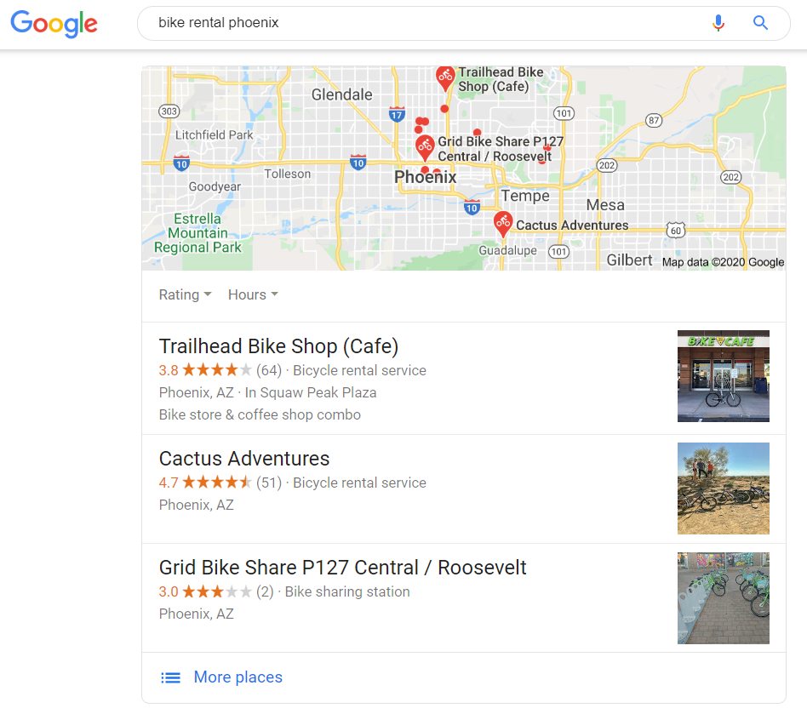The image size is (807, 714).
Task: Click the More places link
Action: tap(238, 677)
